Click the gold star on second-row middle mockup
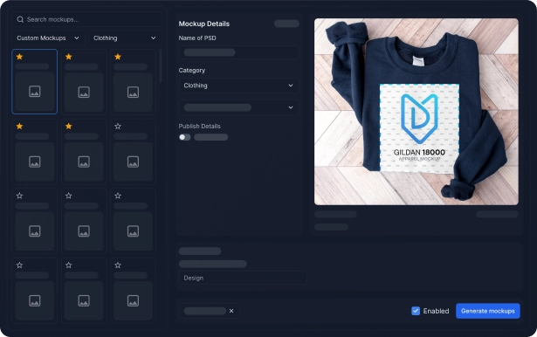 pos(68,127)
